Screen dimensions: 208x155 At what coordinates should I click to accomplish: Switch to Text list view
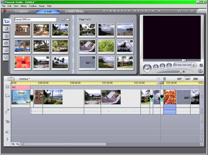click(x=196, y=79)
